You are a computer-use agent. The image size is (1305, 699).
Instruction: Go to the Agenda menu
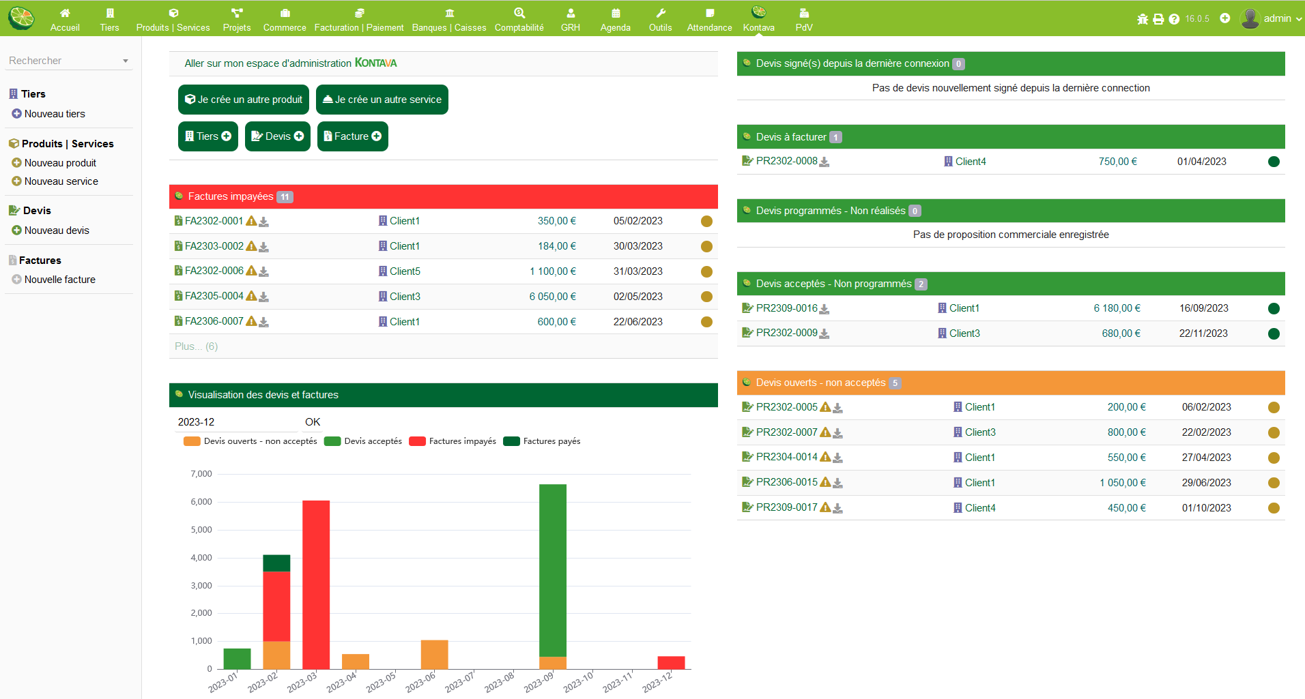[615, 19]
